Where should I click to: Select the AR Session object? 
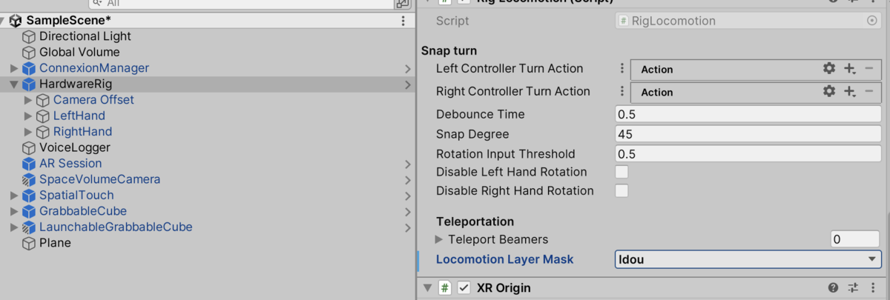point(70,164)
